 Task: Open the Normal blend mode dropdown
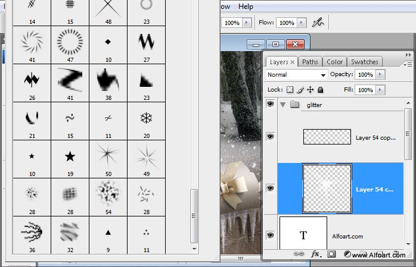point(296,75)
